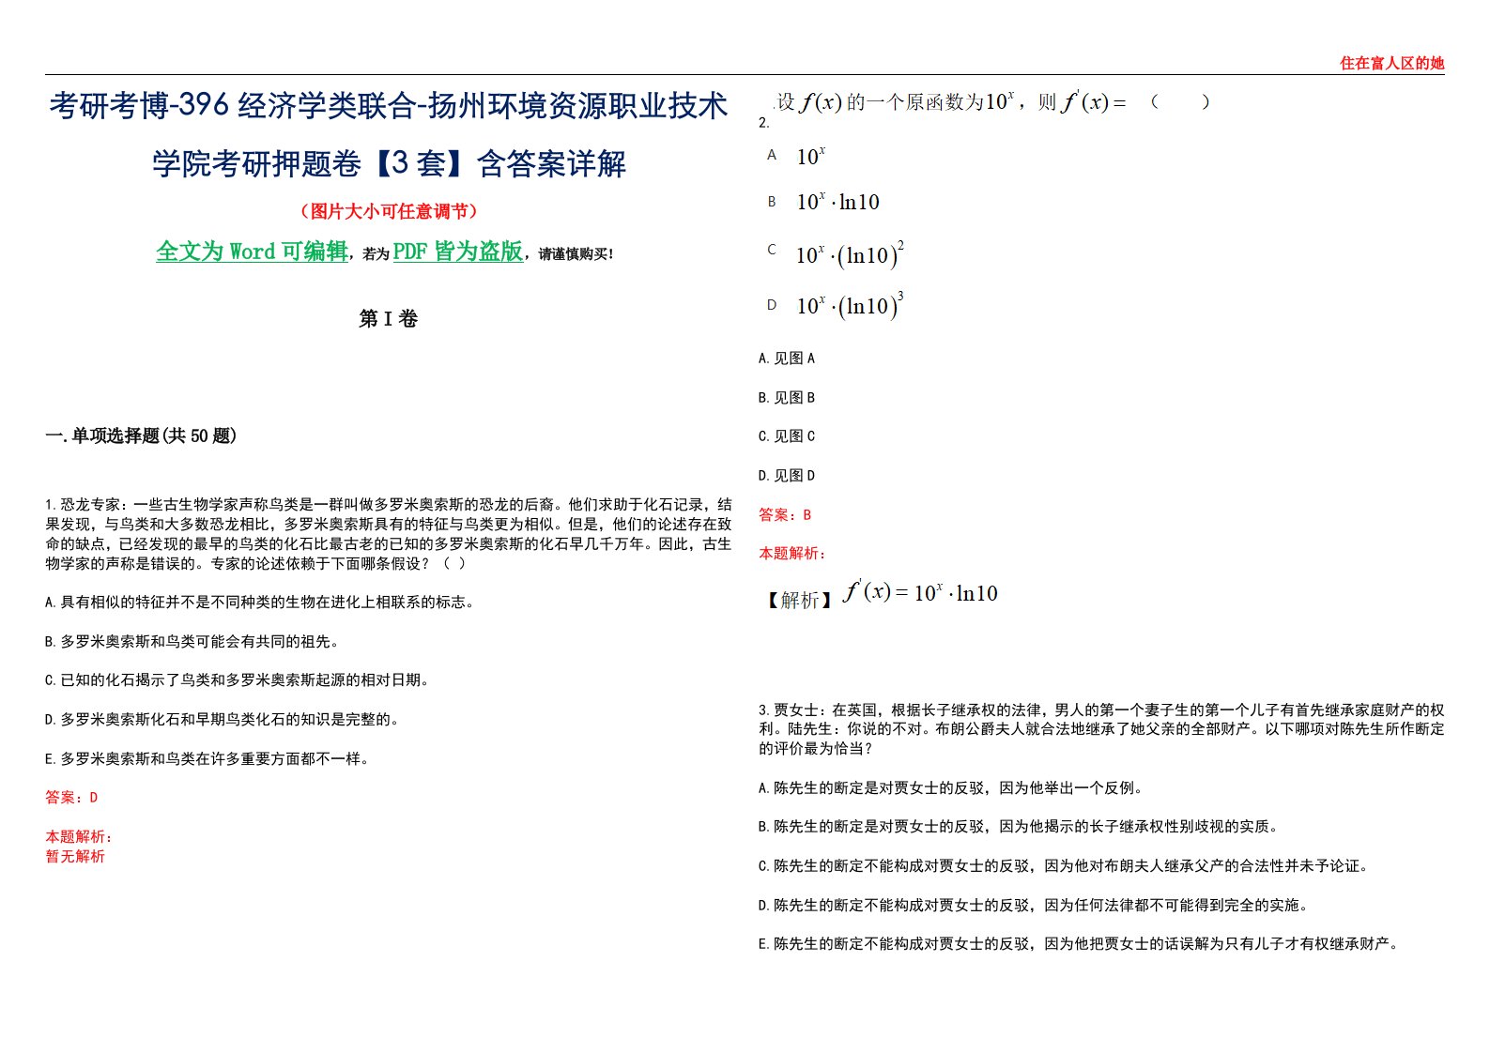This screenshot has height=1053, width=1490.
Task: Select question 3 option A 举出一个反例
Action: (x=951, y=788)
